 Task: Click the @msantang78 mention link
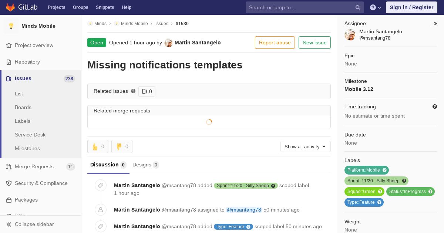click(244, 210)
